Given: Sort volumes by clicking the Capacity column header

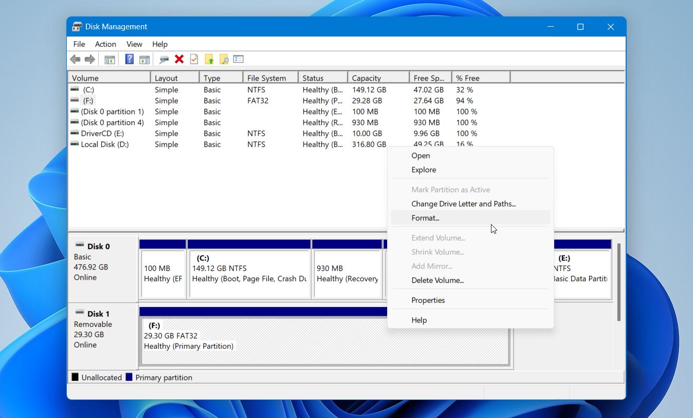Looking at the screenshot, I should [366, 77].
